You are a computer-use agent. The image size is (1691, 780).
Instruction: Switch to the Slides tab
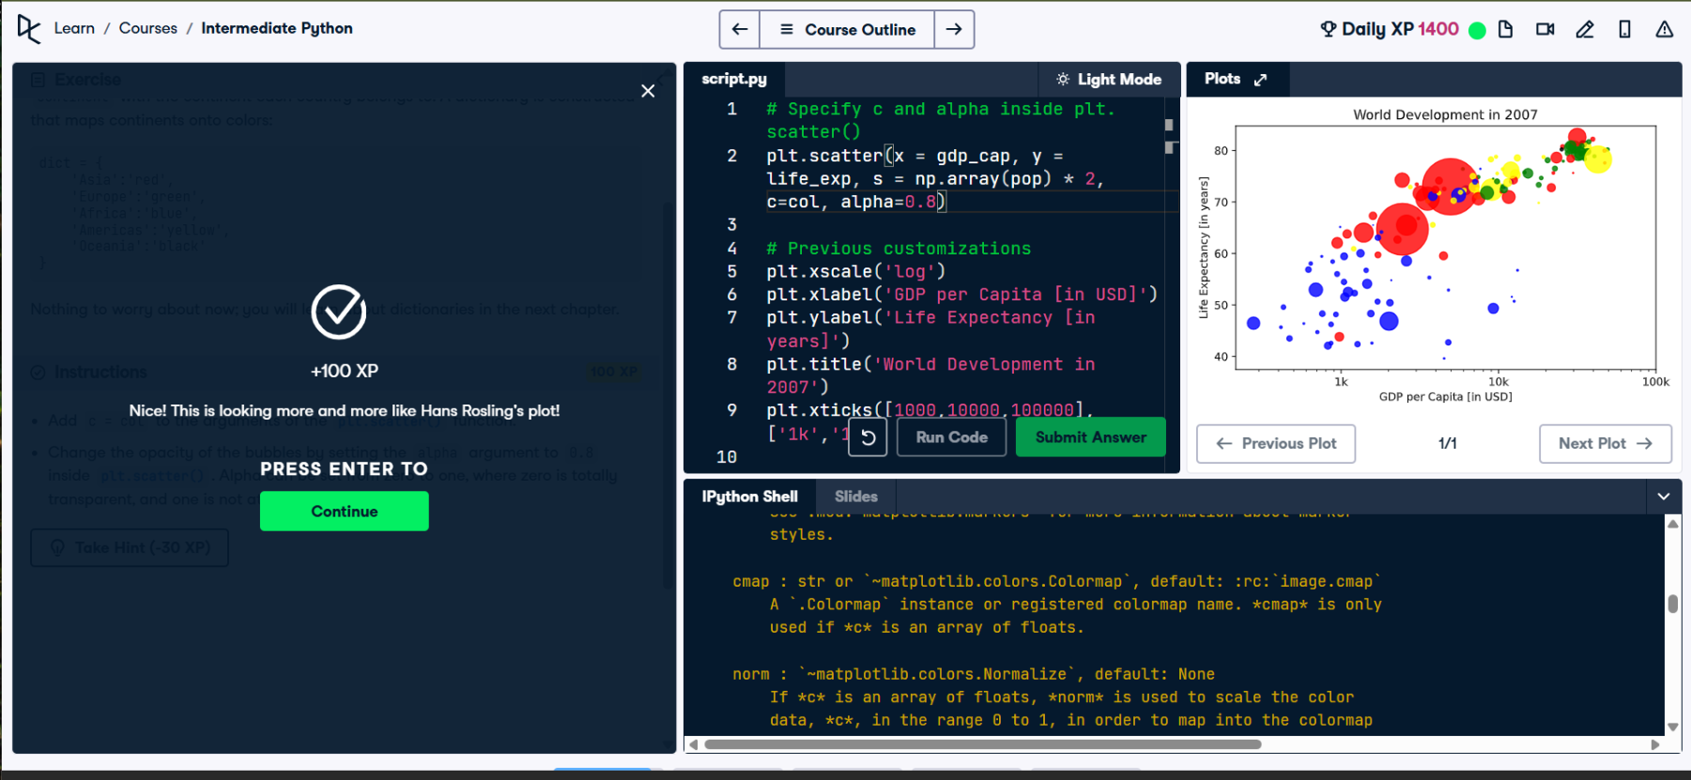(856, 497)
